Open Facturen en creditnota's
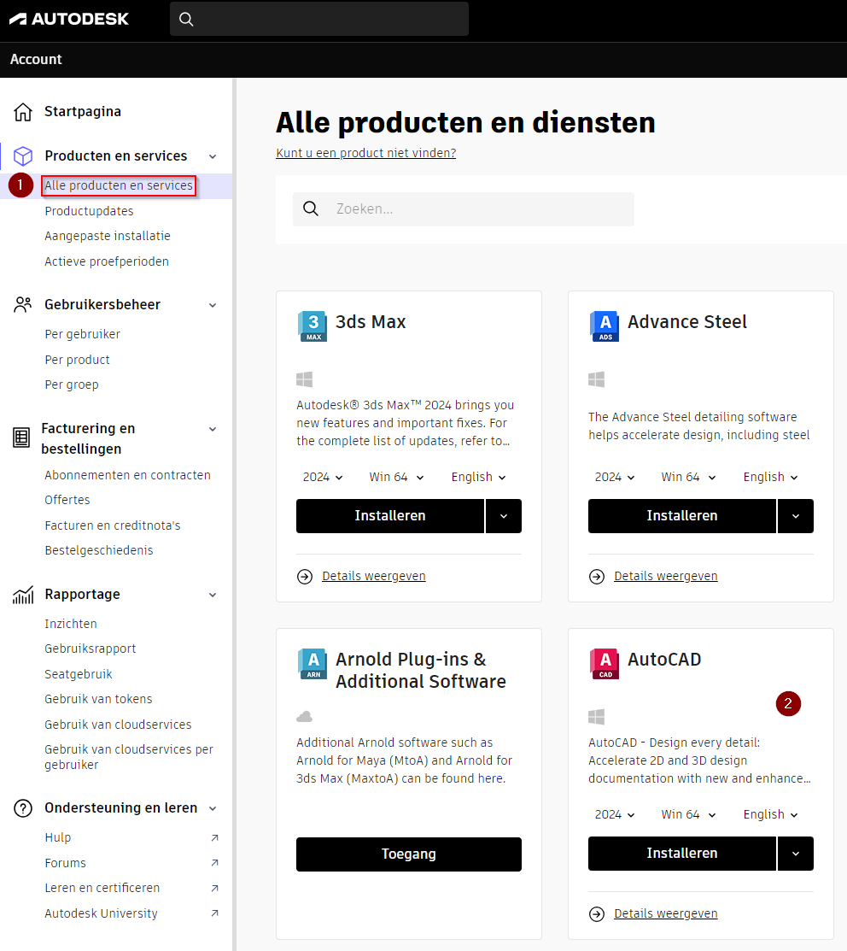Screen dimensions: 847x951 pyautogui.click(x=113, y=525)
